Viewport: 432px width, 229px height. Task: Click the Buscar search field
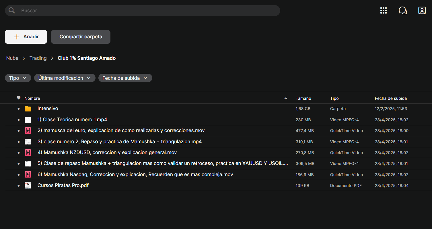[143, 11]
